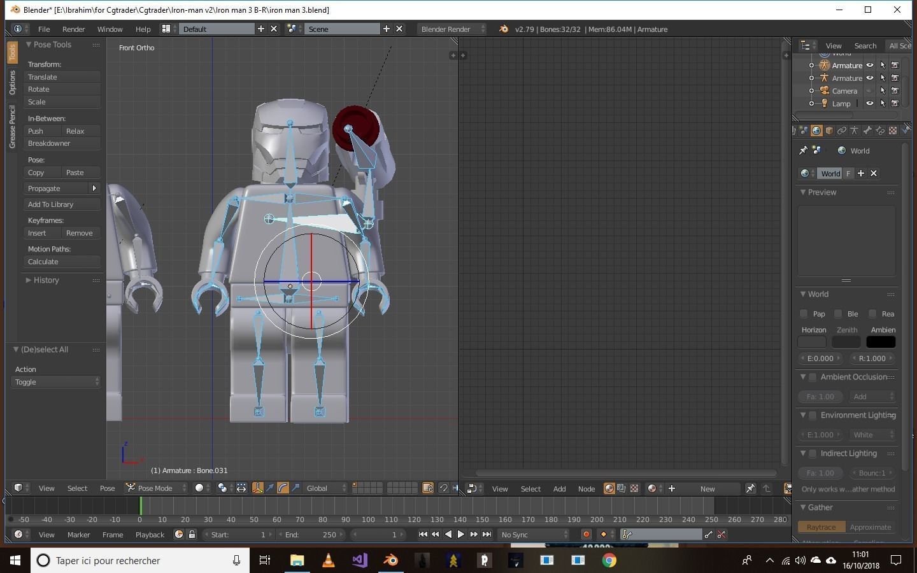Enable the Ambient Occlusion checkbox

[x=813, y=378]
